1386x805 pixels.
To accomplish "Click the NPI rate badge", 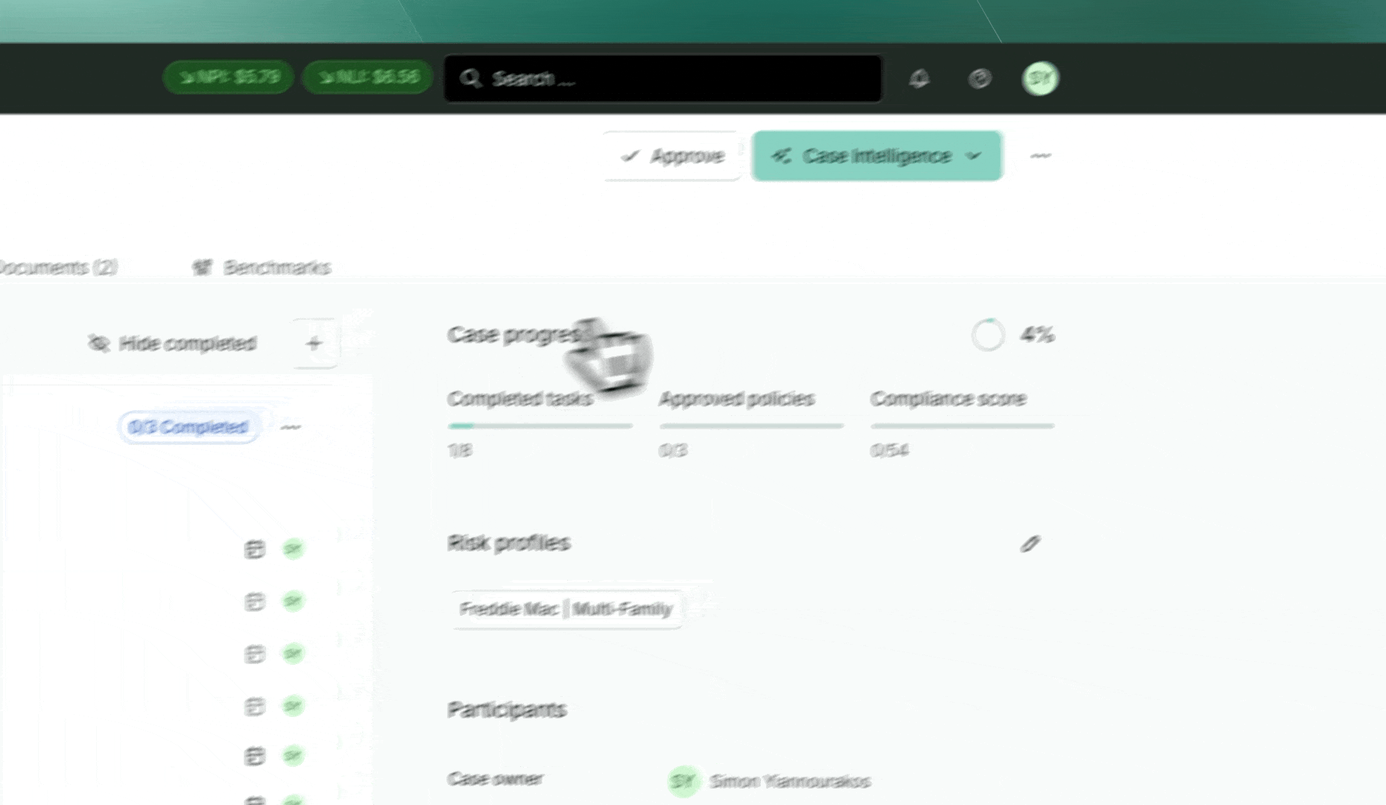I will [x=228, y=78].
